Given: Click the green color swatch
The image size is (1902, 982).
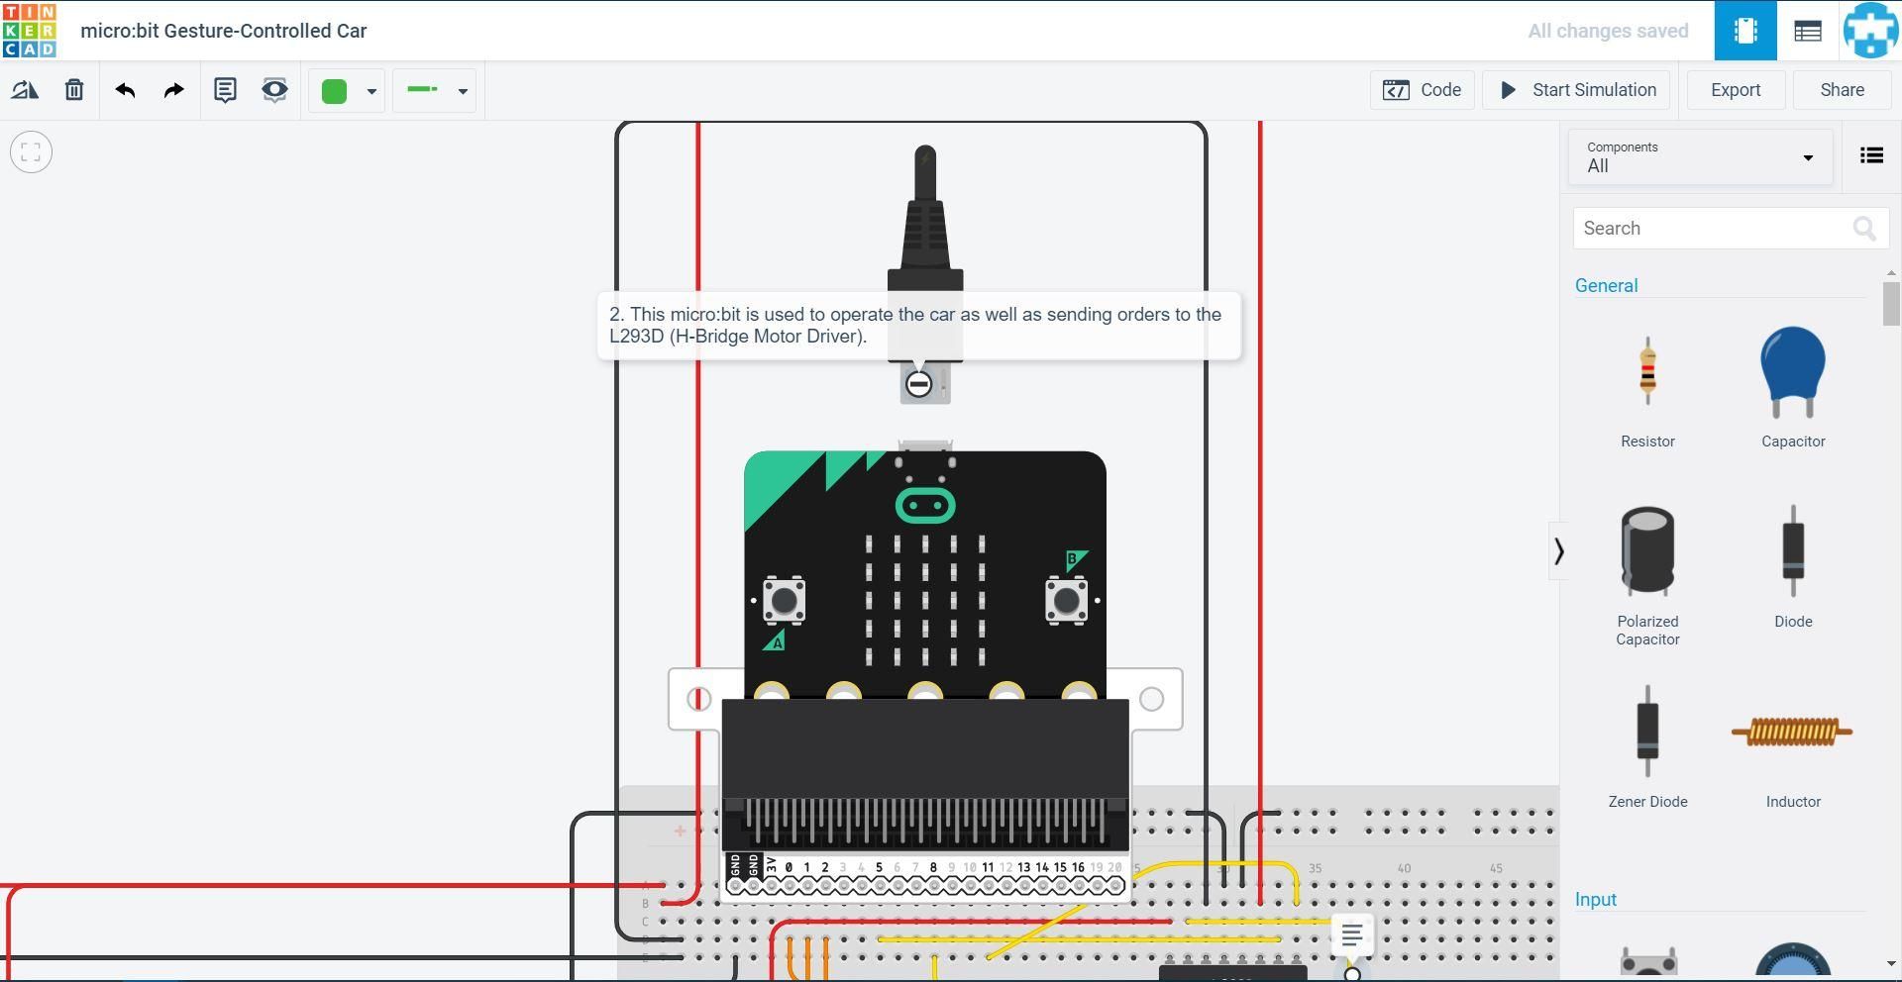Looking at the screenshot, I should point(334,90).
